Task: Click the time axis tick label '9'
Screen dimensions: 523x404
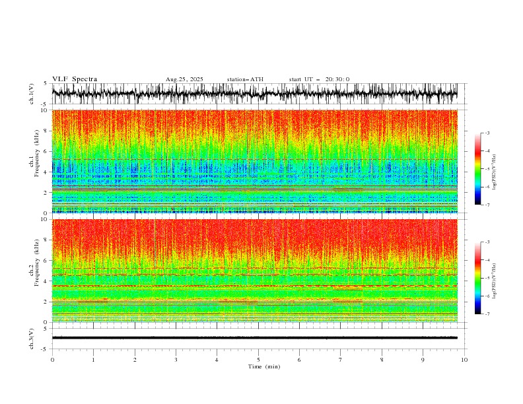Action: tap(423, 360)
